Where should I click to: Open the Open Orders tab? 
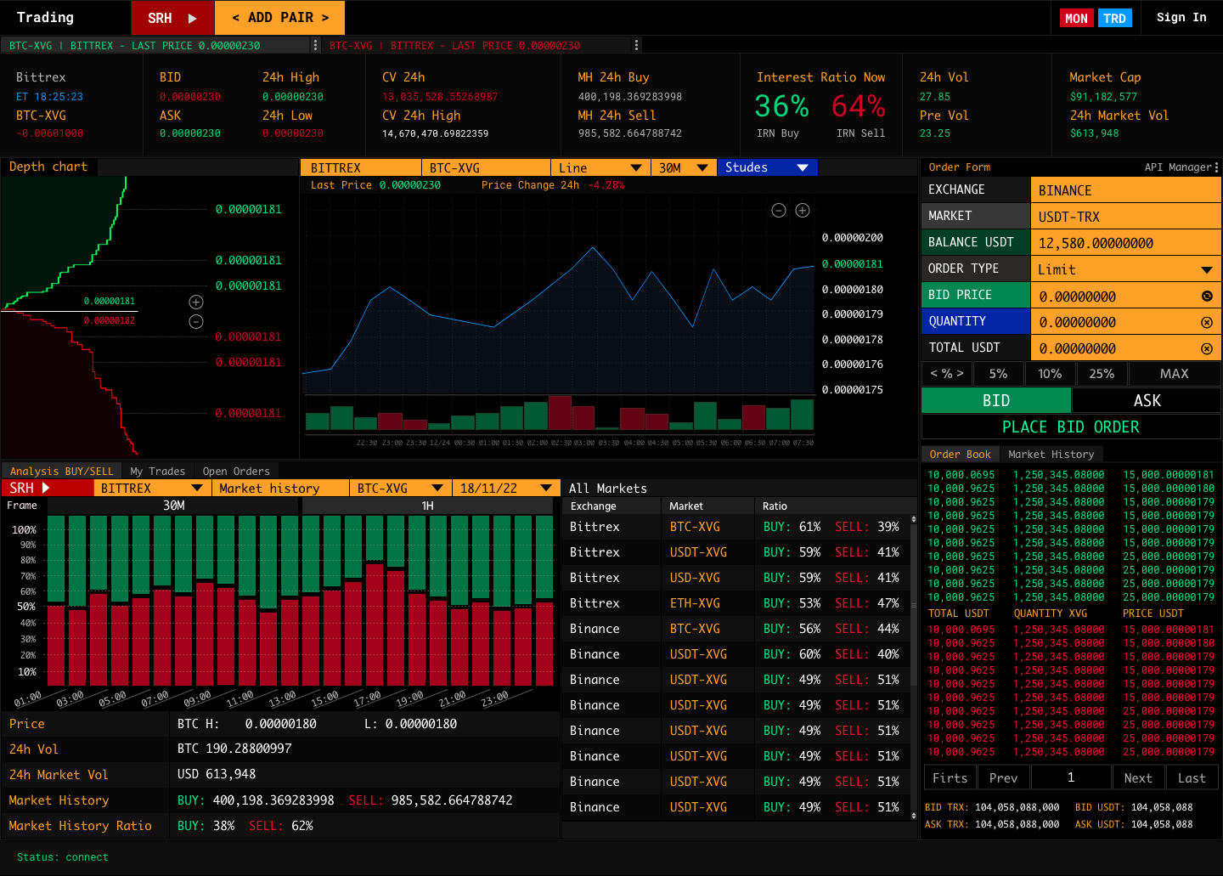tap(236, 471)
